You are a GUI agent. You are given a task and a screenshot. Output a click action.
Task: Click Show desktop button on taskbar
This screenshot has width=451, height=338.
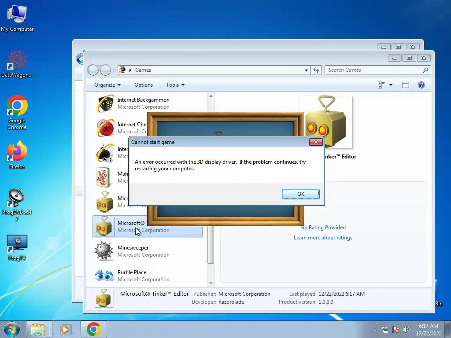click(447, 329)
